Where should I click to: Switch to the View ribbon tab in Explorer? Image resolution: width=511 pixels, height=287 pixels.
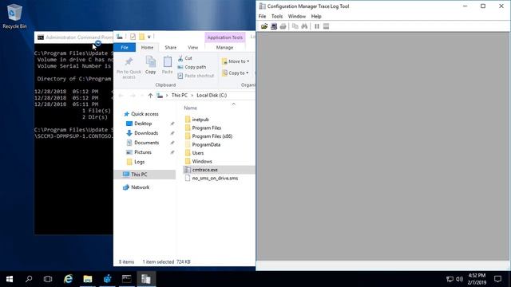[192, 48]
